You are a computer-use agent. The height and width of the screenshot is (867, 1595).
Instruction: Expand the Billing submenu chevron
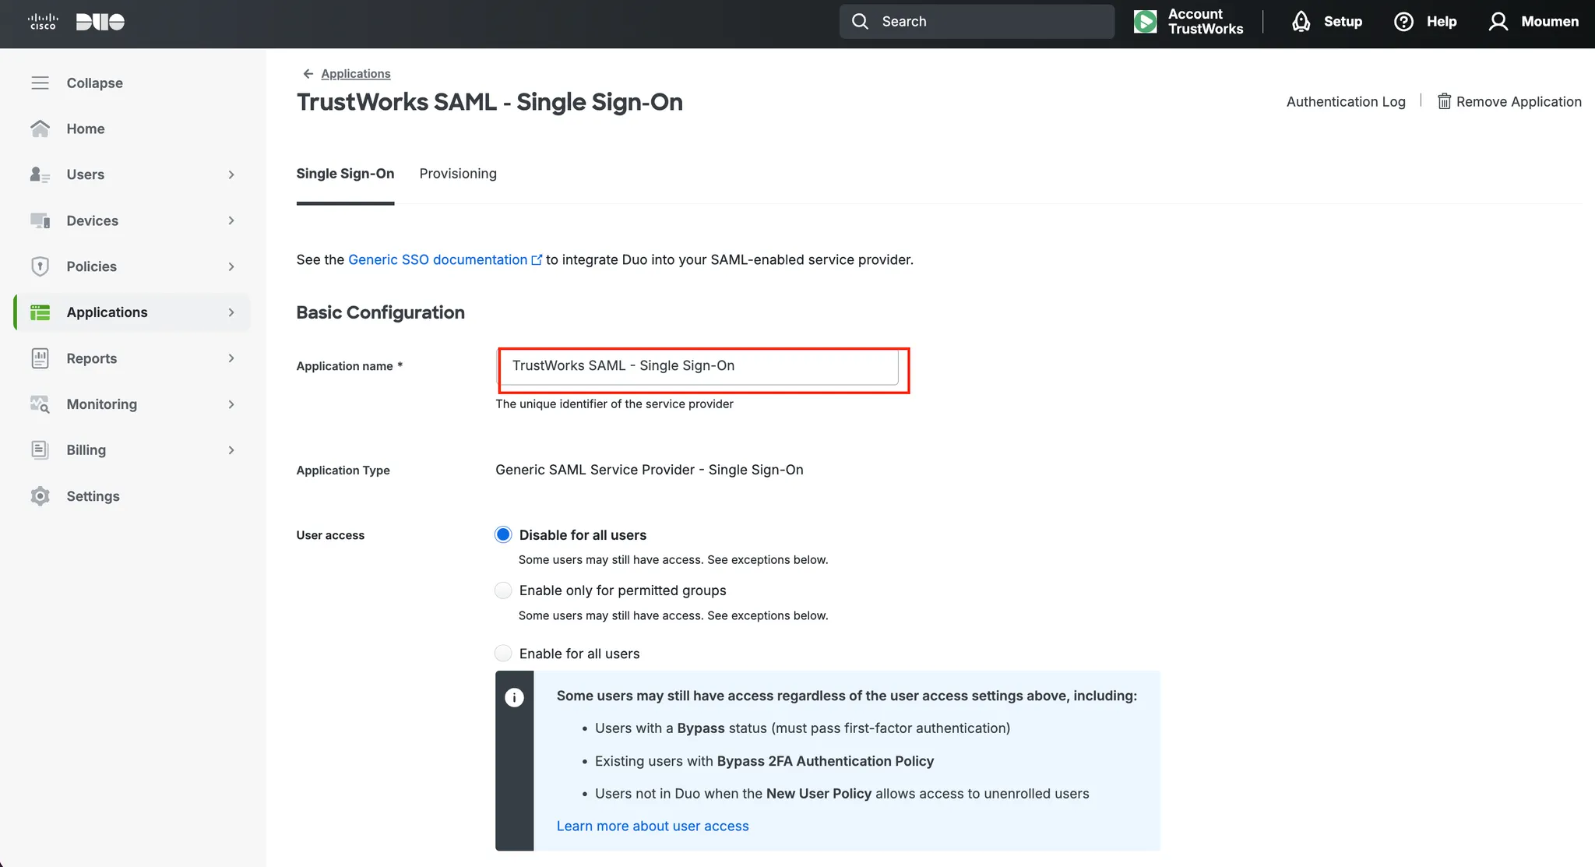pyautogui.click(x=231, y=450)
